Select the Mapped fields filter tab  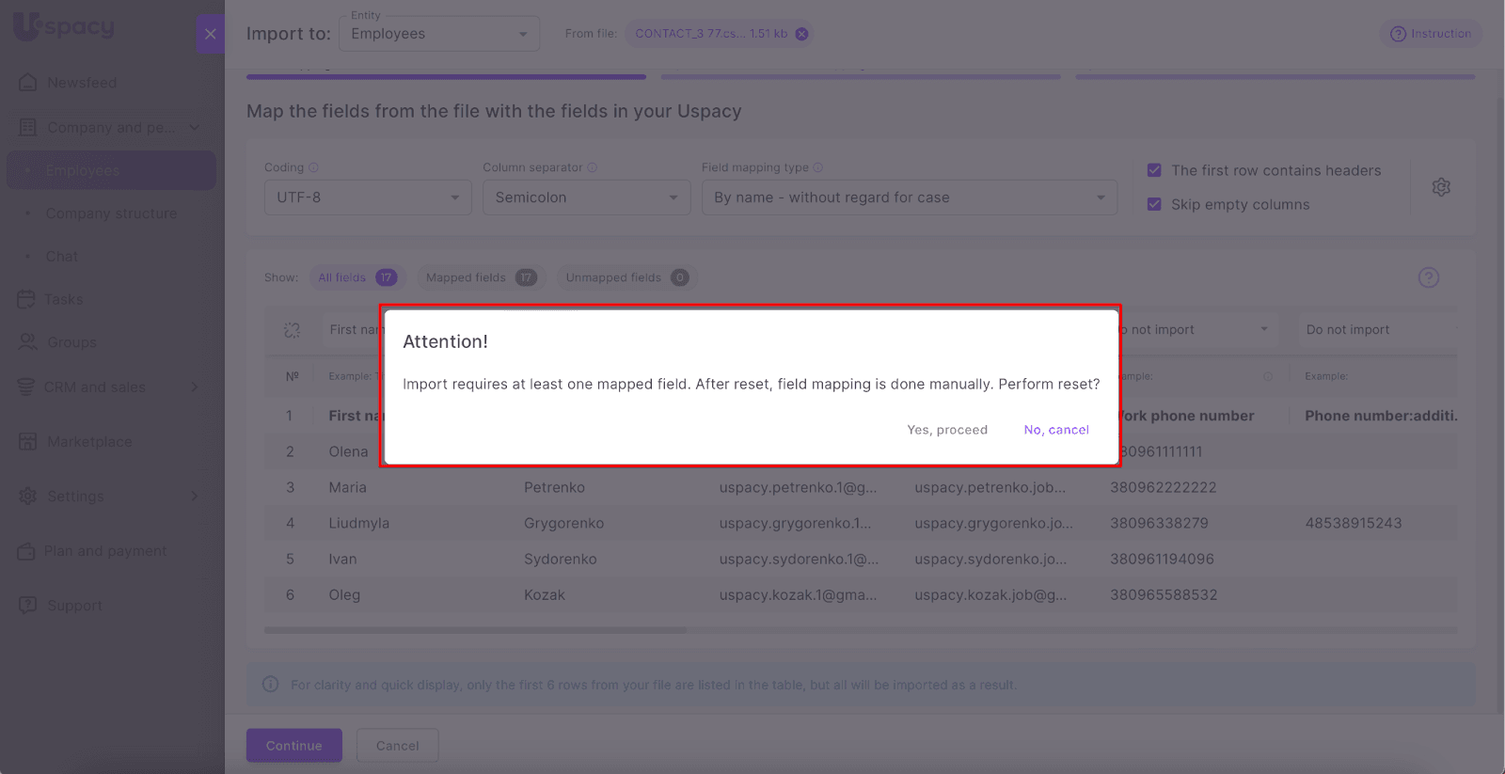click(479, 277)
